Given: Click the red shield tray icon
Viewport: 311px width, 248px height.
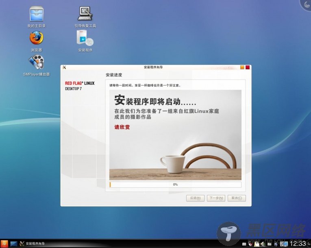Looking at the screenshot, I should [x=251, y=244].
